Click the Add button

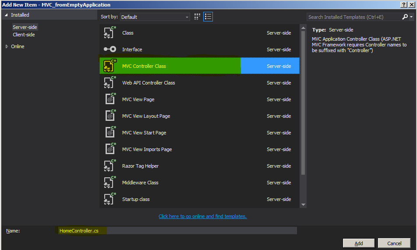(358, 243)
